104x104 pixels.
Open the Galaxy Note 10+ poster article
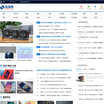53,29
